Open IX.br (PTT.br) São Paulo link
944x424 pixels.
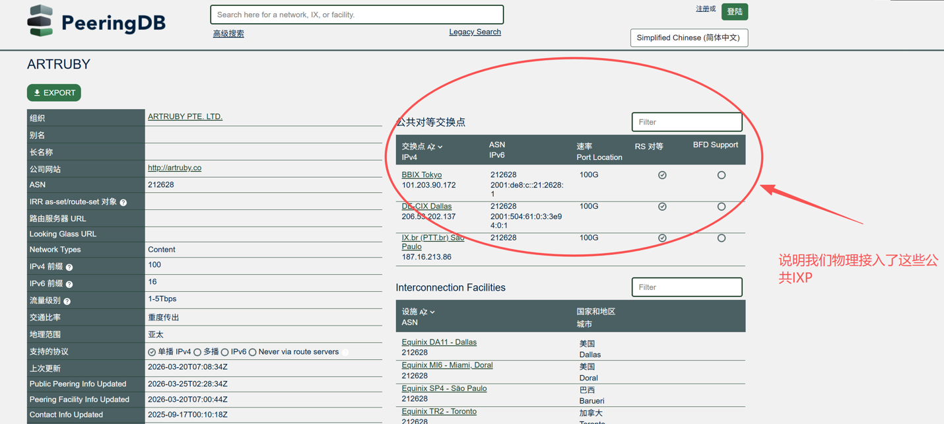tap(433, 242)
